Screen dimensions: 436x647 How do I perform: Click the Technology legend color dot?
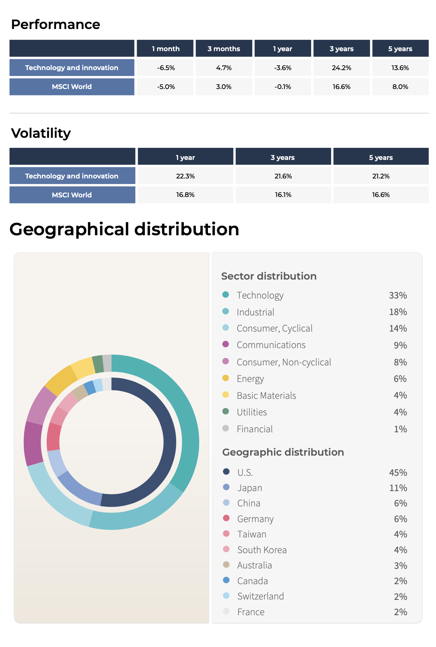point(226,295)
